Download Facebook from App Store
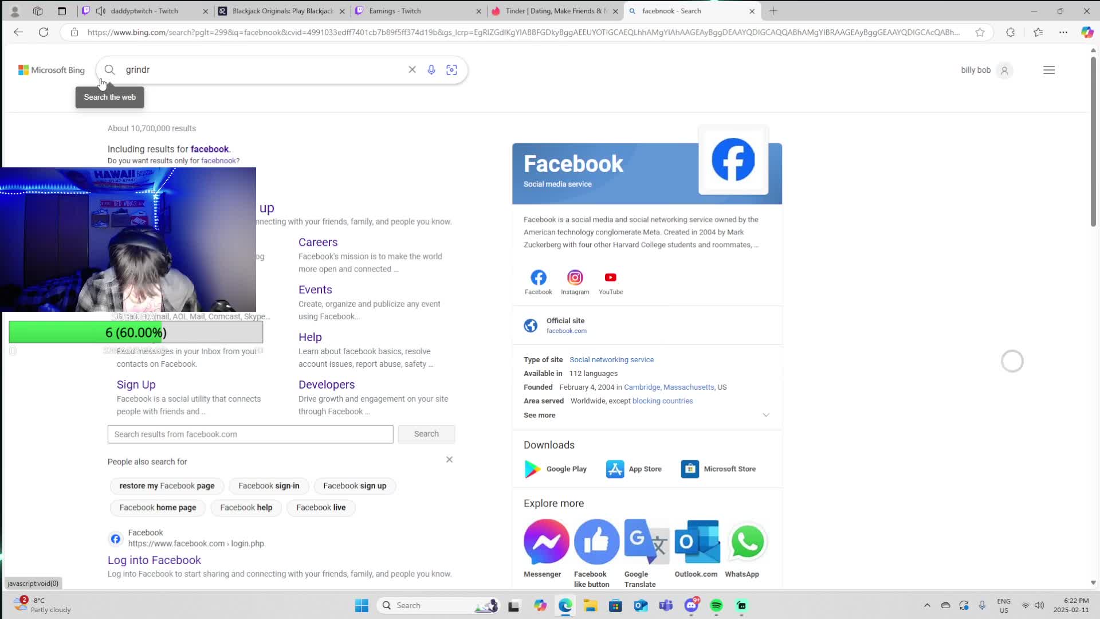 click(634, 469)
